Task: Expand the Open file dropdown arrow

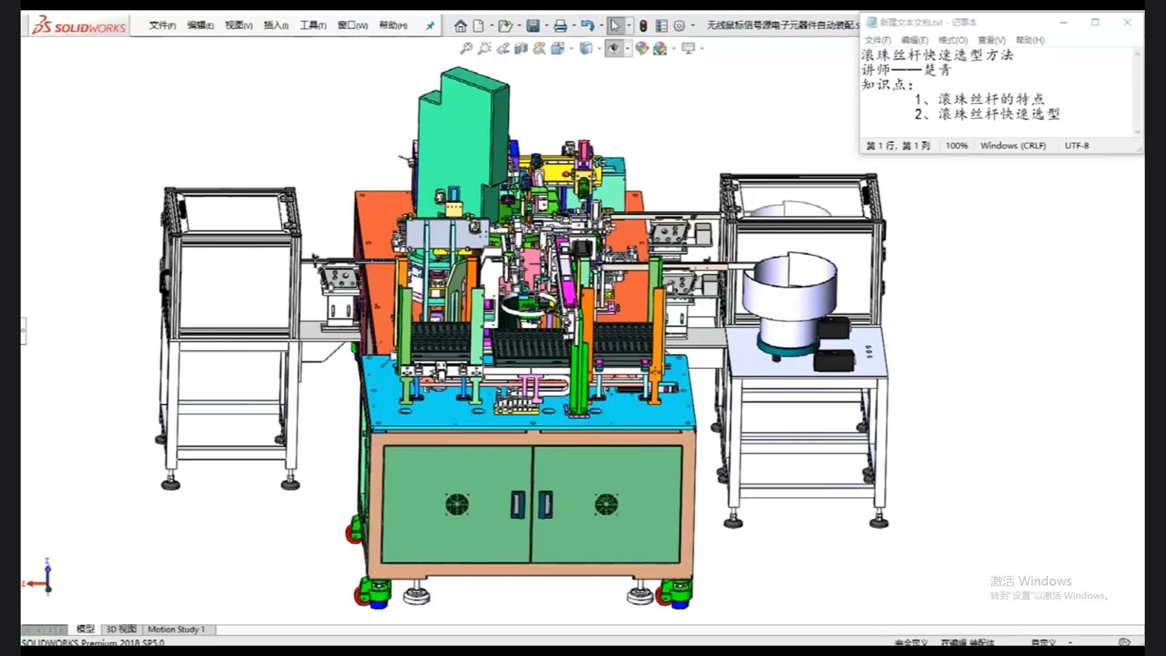Action: [x=518, y=26]
